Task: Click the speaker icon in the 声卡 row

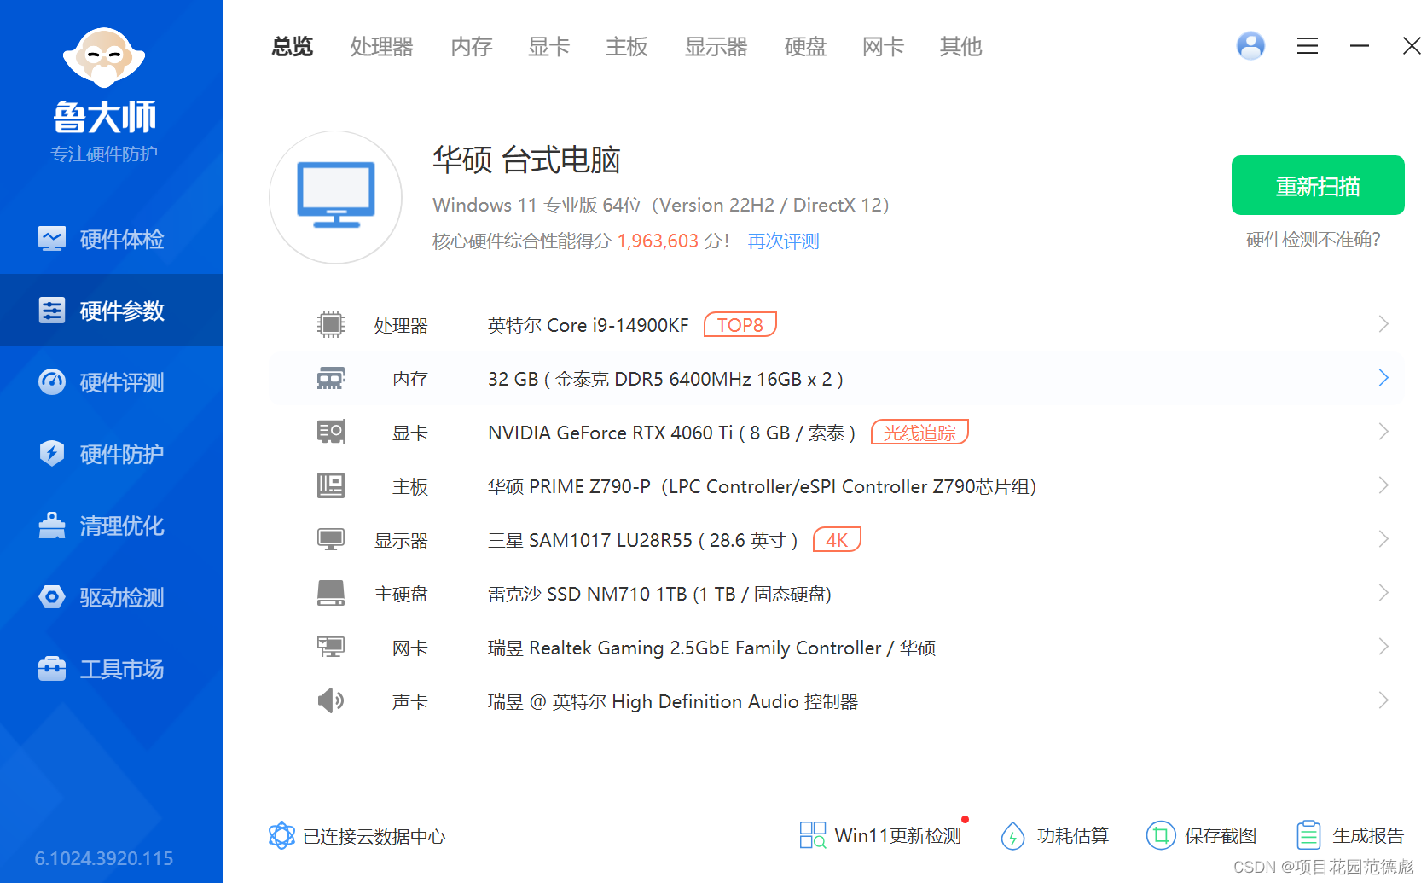Action: pos(331,700)
